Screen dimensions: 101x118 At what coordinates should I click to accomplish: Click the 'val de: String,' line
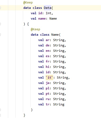click(x=52, y=45)
